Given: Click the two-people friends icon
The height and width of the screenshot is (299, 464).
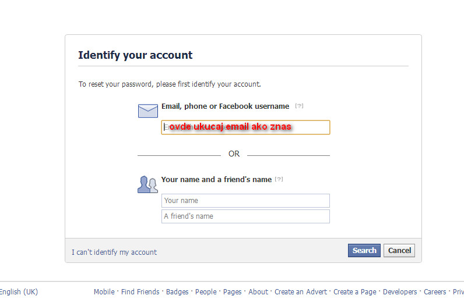Looking at the screenshot, I should 147,184.
